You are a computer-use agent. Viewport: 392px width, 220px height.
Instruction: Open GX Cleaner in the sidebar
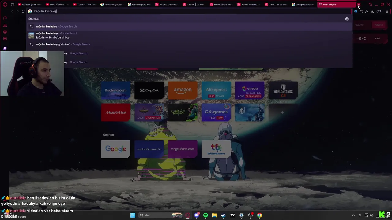[x=5, y=25]
